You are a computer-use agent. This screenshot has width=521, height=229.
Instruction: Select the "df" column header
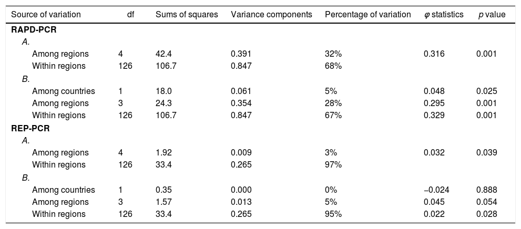click(130, 15)
